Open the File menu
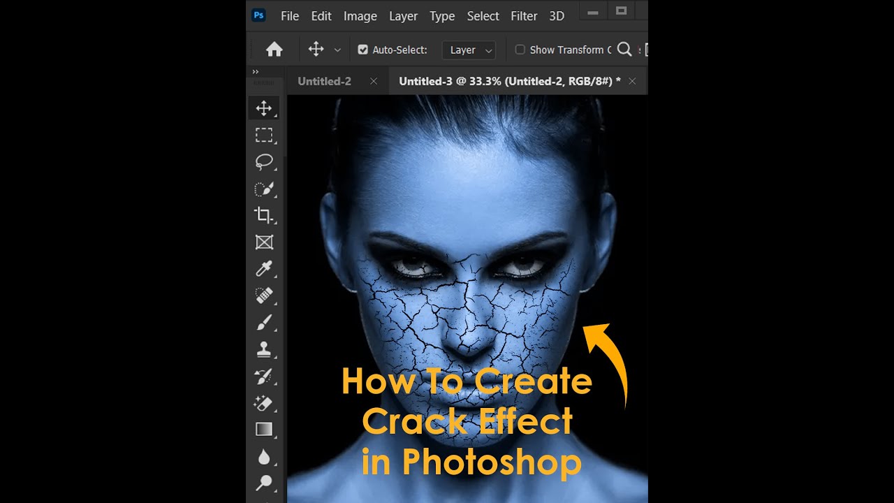Image resolution: width=894 pixels, height=503 pixels. [x=290, y=16]
